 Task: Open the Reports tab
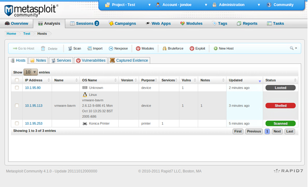click(247, 23)
